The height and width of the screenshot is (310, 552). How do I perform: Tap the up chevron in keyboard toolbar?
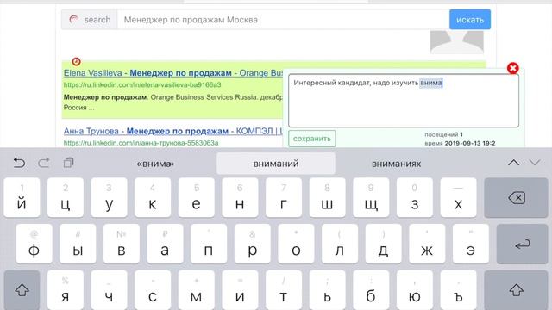[x=514, y=163]
